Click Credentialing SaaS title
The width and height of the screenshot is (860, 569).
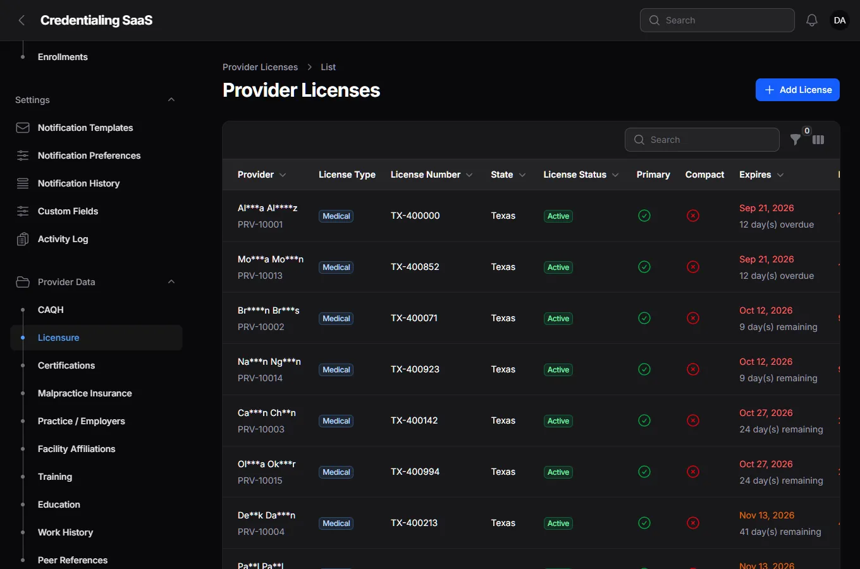point(96,20)
